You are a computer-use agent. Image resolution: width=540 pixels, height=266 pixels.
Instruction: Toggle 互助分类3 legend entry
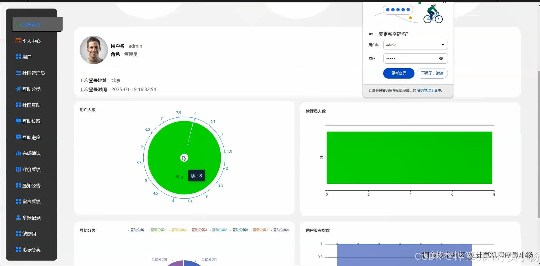point(178,230)
